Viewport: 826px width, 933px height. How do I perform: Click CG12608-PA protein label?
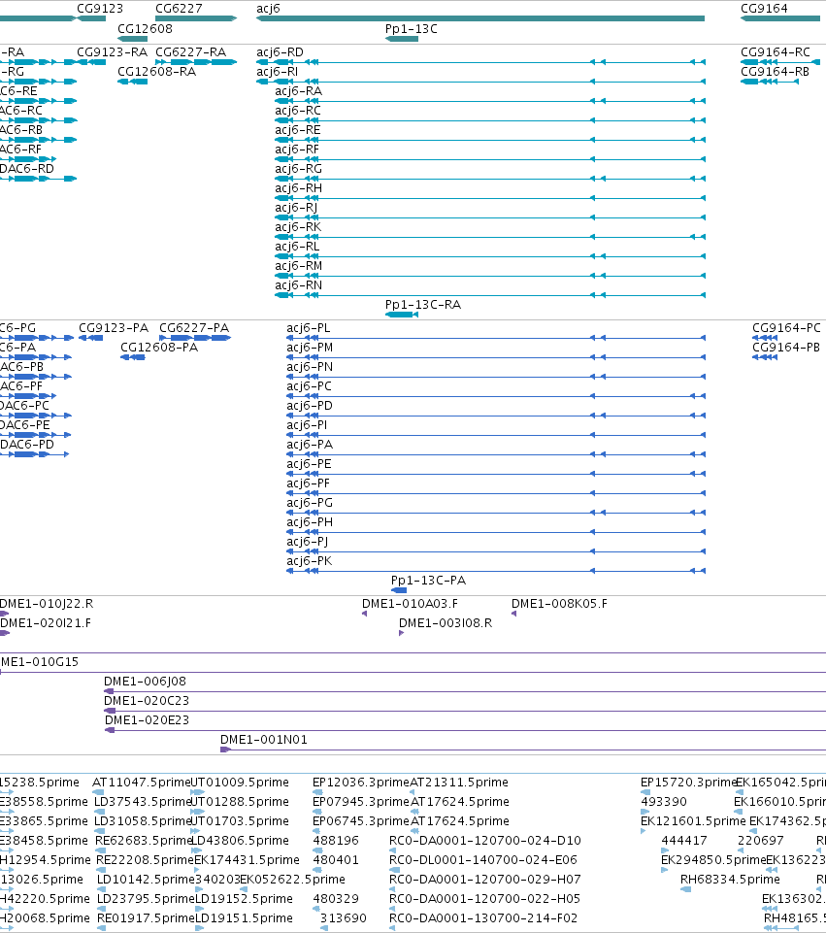[x=159, y=348]
